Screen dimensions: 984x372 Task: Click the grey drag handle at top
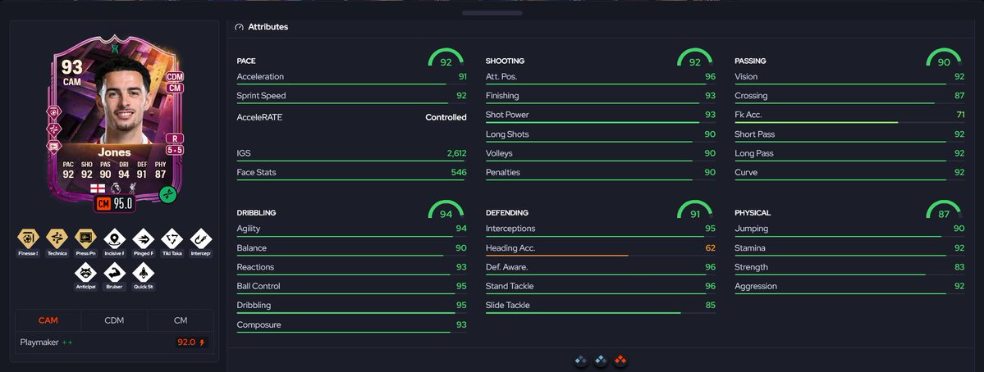pyautogui.click(x=492, y=12)
